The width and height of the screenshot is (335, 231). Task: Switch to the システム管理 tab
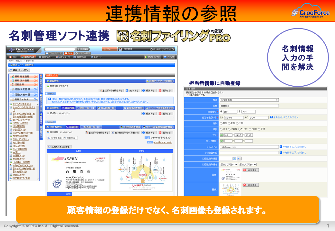(x=82, y=53)
